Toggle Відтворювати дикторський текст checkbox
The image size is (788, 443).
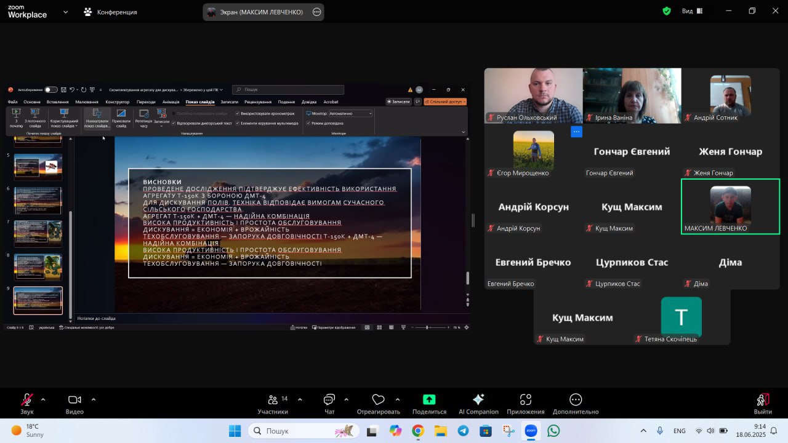click(174, 123)
